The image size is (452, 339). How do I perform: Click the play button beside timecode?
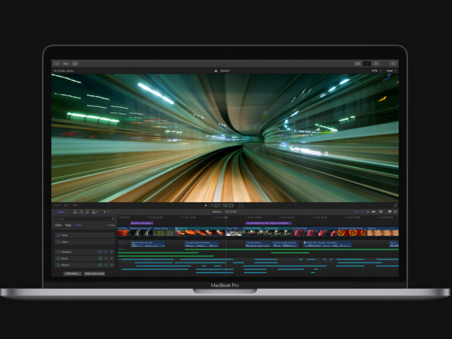pos(206,205)
